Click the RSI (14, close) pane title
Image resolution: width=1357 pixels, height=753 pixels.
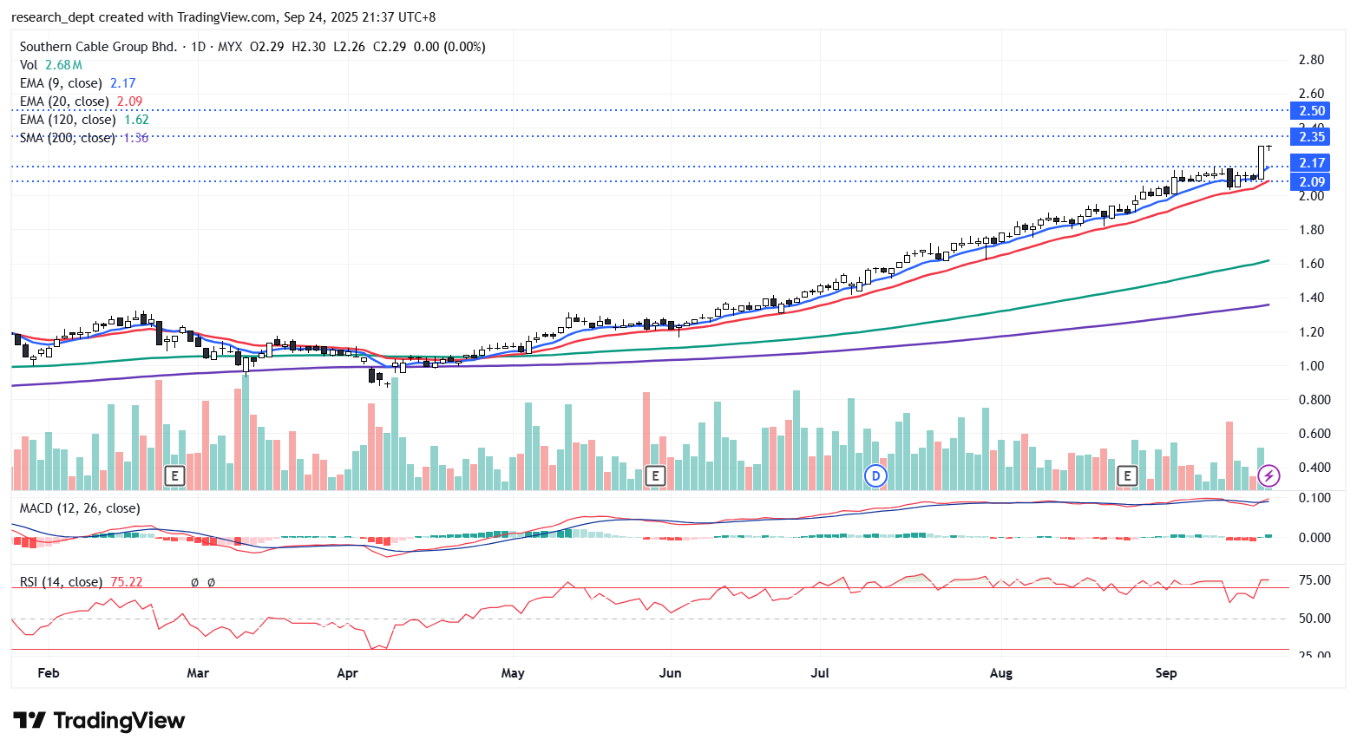coord(61,582)
